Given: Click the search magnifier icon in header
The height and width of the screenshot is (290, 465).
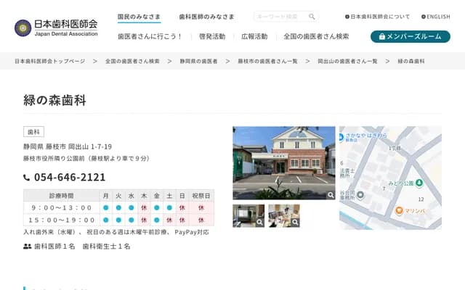Looking at the screenshot, I should click(312, 17).
